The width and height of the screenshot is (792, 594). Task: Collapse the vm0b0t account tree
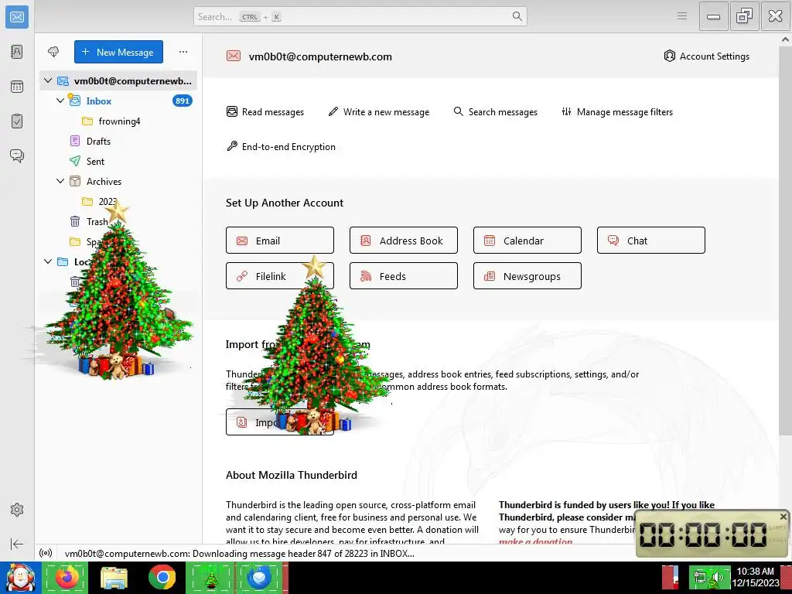coord(48,80)
